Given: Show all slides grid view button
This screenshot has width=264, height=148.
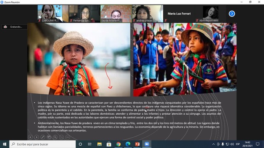Looking at the screenshot, I should coord(49,137).
